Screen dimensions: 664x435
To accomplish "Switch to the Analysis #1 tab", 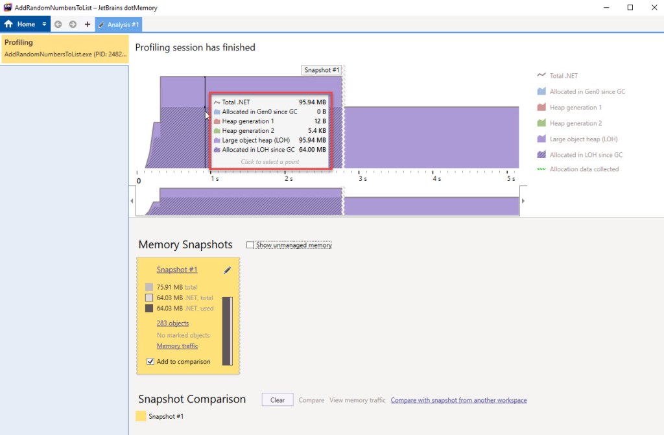I will click(x=119, y=24).
